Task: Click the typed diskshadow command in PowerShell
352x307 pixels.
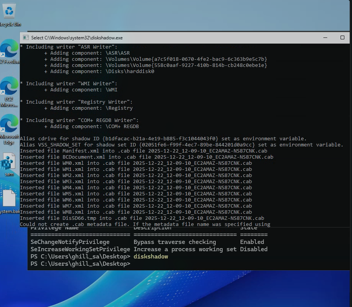Action: point(151,257)
